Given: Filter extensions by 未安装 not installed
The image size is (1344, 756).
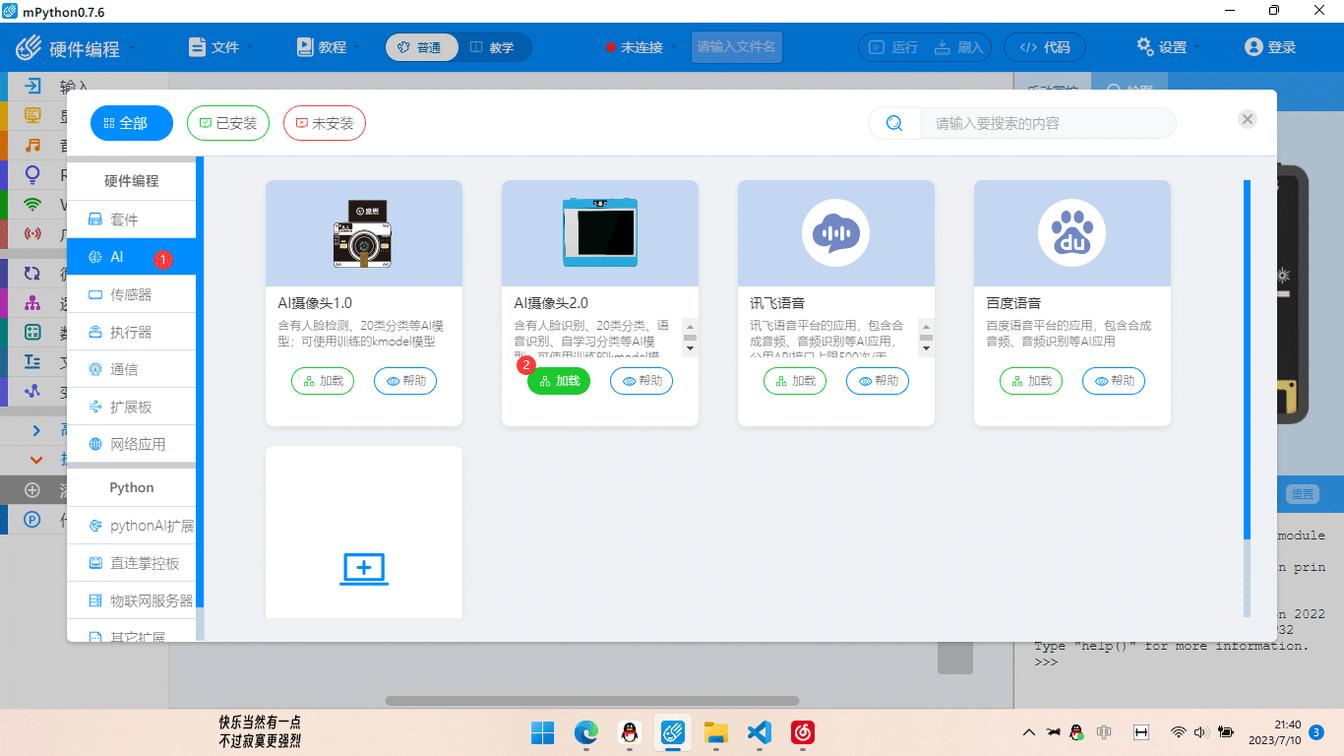Looking at the screenshot, I should (324, 123).
